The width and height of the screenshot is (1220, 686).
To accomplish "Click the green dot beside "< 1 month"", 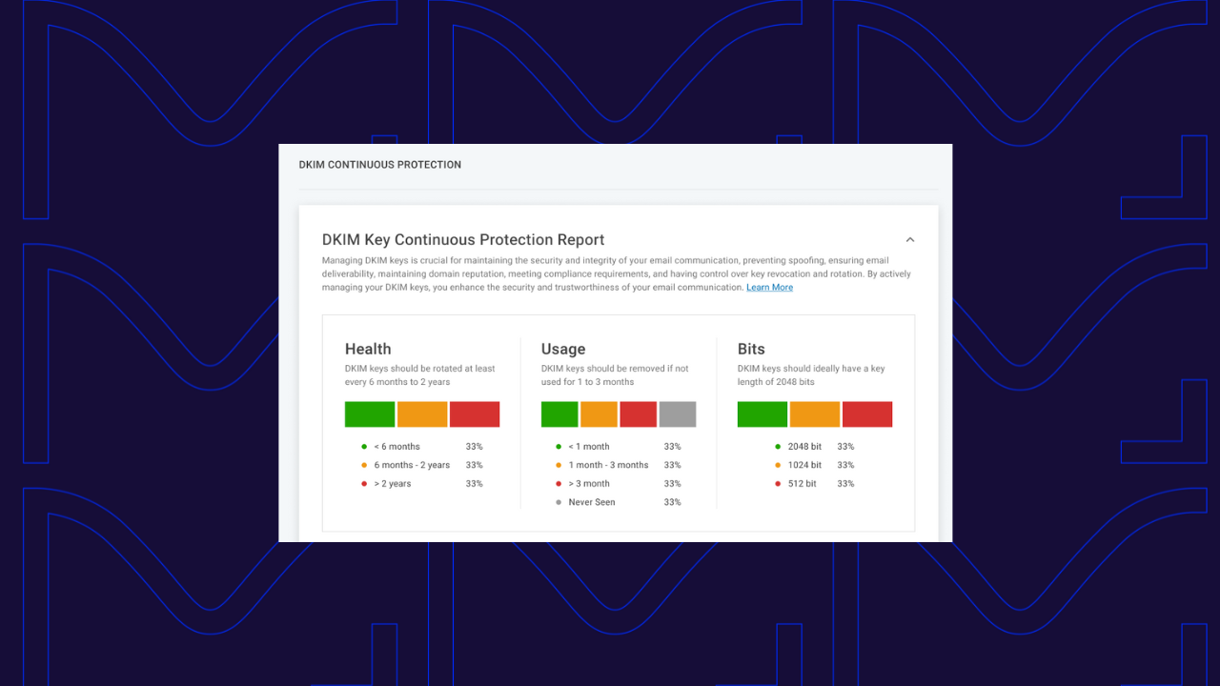I will (x=558, y=446).
